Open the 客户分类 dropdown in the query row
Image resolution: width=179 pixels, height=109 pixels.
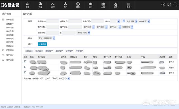(x=131, y=21)
